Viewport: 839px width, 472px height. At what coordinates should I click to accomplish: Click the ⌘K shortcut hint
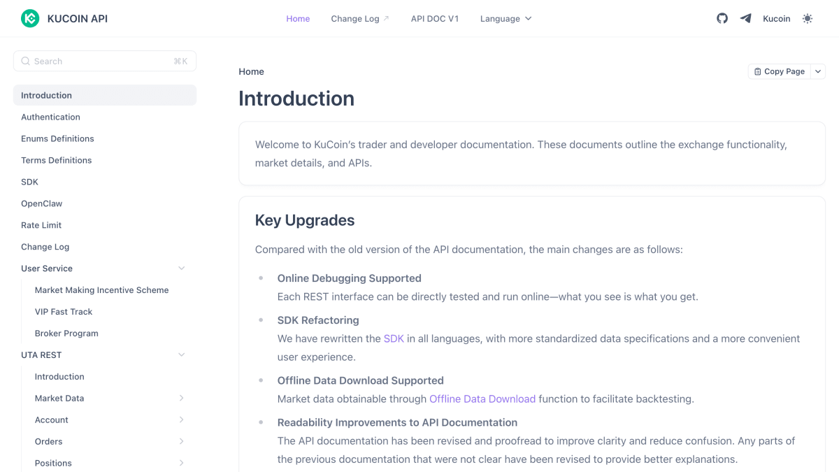pyautogui.click(x=180, y=62)
